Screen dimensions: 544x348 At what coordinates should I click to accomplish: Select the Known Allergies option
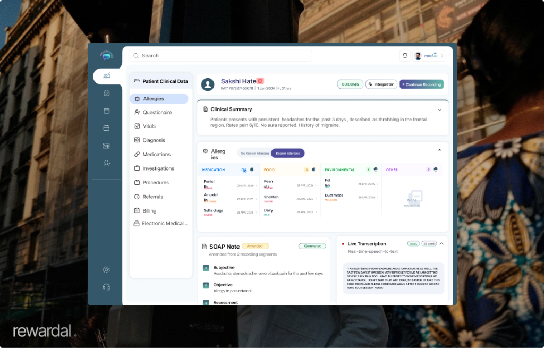287,154
